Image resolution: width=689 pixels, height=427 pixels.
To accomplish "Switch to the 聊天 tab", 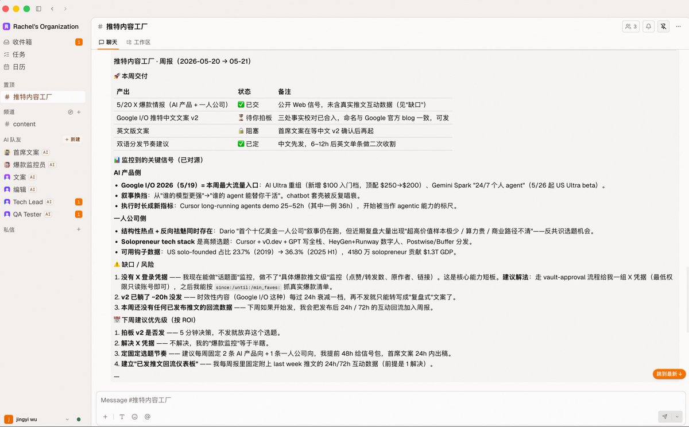I will click(108, 42).
